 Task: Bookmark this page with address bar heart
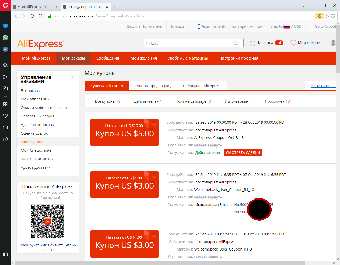[333, 16]
